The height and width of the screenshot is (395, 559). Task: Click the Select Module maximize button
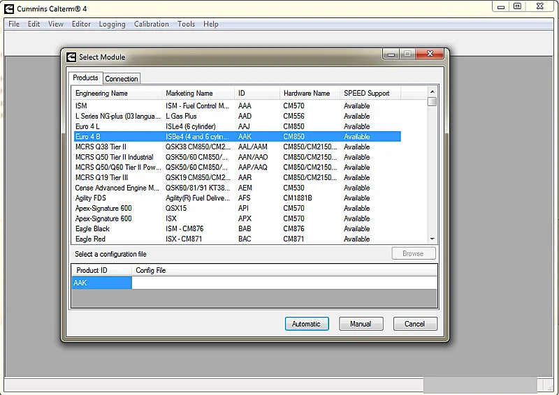407,54
